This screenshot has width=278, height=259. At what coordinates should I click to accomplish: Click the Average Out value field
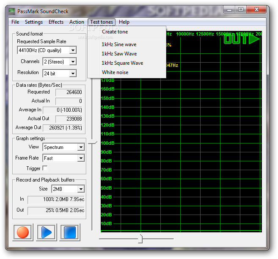click(63, 128)
